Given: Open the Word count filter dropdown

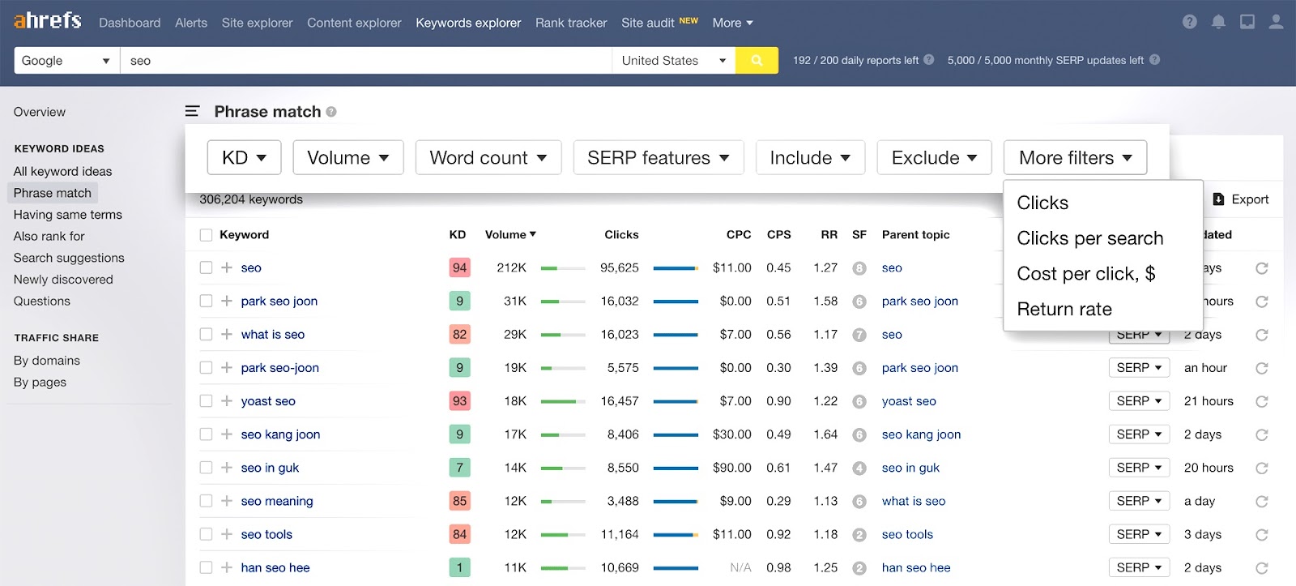Looking at the screenshot, I should pos(488,157).
